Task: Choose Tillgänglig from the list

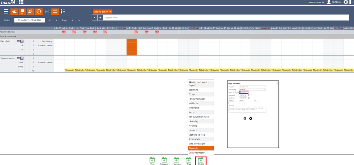Action: click(x=201, y=148)
